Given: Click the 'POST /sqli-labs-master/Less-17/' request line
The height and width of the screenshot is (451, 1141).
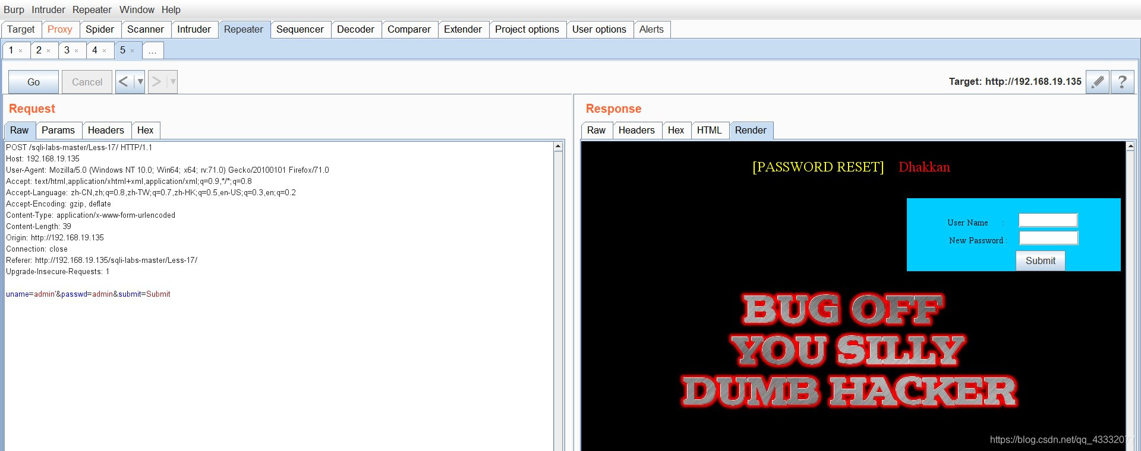Looking at the screenshot, I should [79, 148].
